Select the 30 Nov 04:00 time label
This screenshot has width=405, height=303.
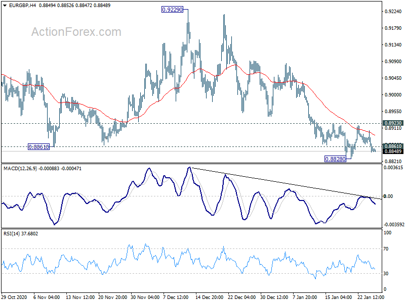pos(145,297)
